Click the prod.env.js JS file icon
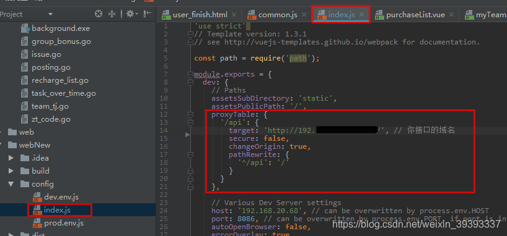Viewport: 507px width, 236px height. pos(38,223)
